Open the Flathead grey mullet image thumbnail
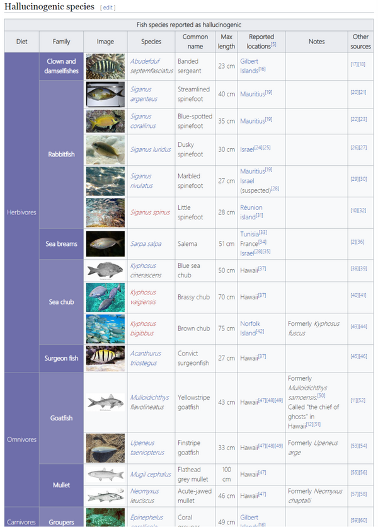The image size is (378, 527). pos(105,474)
